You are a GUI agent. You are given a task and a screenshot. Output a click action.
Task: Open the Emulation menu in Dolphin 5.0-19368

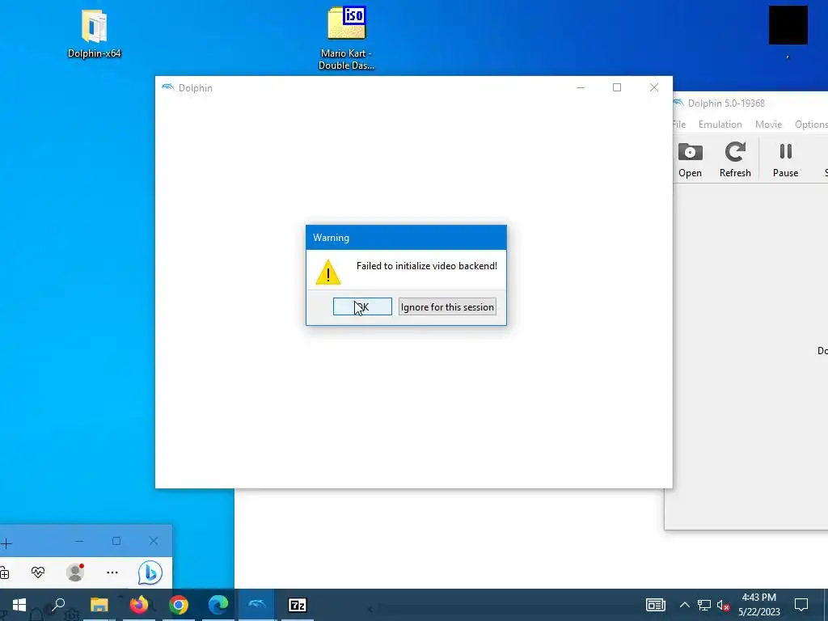point(720,124)
